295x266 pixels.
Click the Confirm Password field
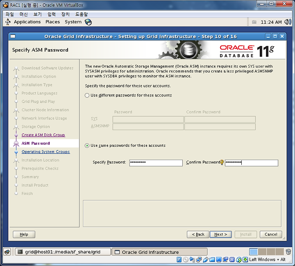coord(251,163)
